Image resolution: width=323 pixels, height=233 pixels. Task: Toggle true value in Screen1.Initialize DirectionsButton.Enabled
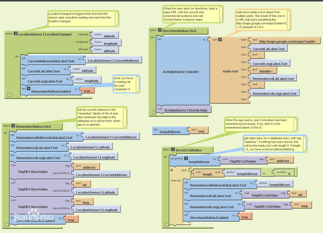coord(245,217)
